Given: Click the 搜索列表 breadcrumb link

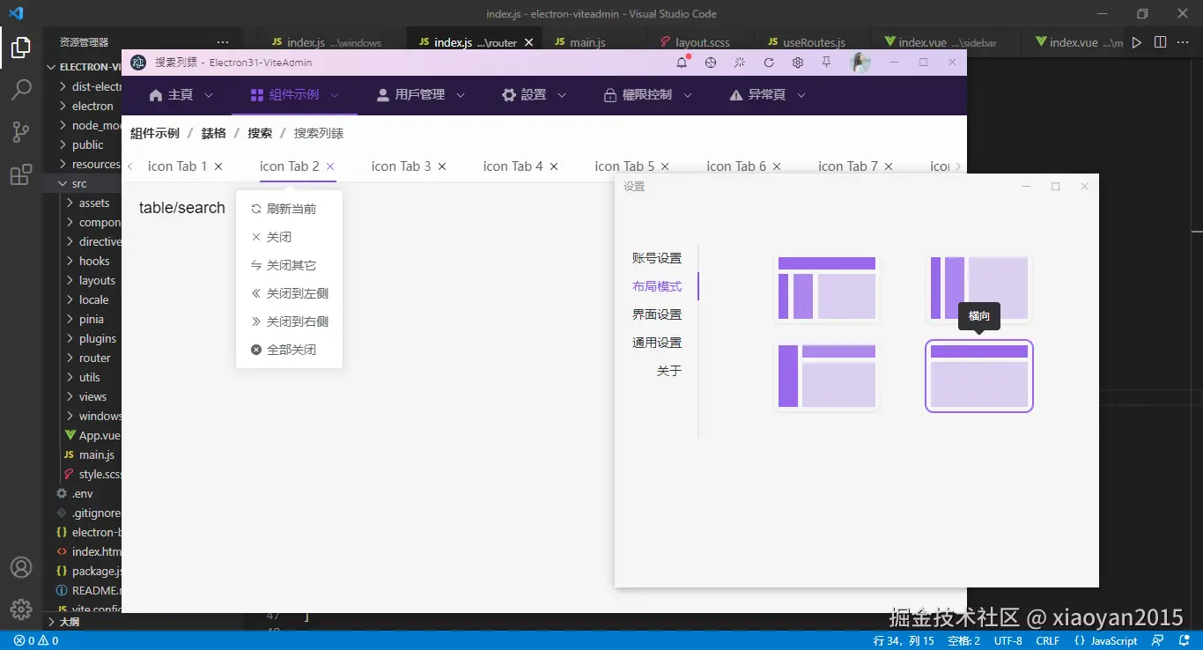Looking at the screenshot, I should pyautogui.click(x=319, y=133).
